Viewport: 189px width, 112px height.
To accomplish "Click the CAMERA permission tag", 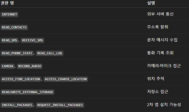I will 8,66.
